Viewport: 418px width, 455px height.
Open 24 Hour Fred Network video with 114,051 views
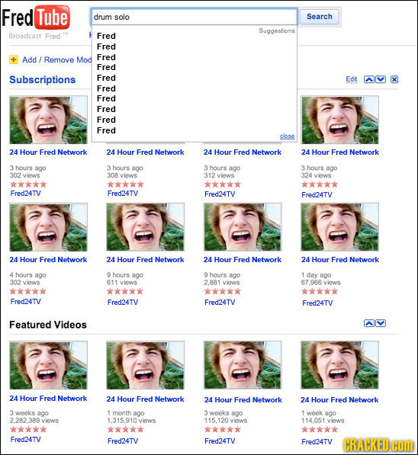(339, 400)
